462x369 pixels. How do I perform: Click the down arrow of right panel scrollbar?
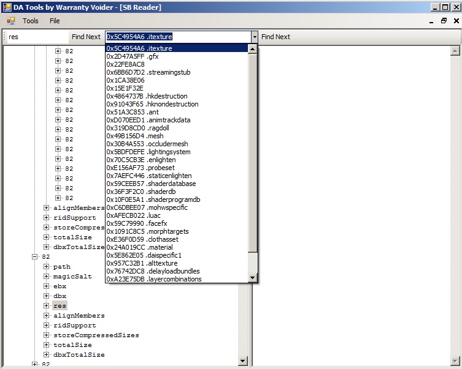[x=455, y=360]
